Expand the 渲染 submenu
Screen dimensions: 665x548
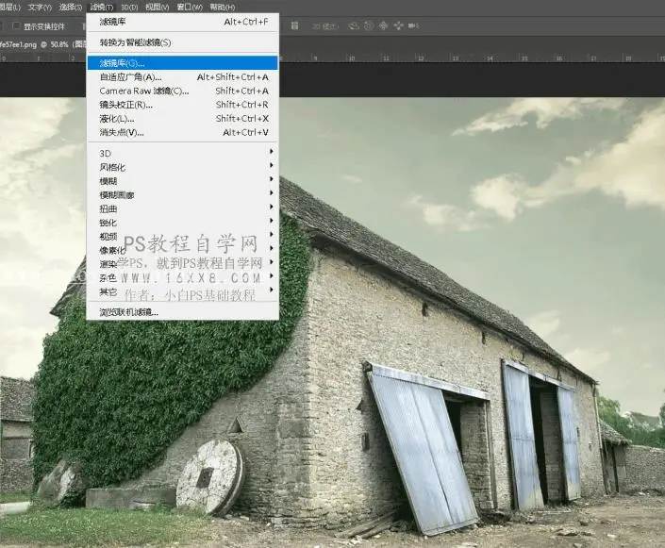pyautogui.click(x=183, y=264)
